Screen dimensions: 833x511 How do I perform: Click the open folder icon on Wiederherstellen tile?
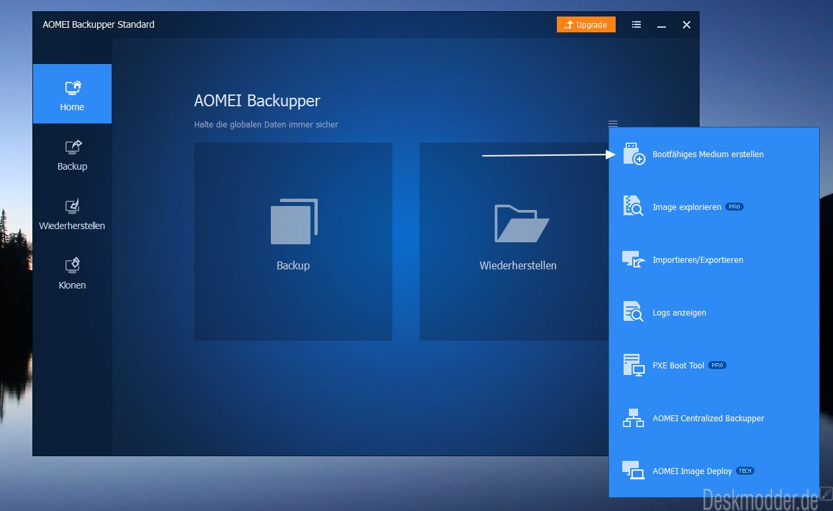(x=522, y=223)
